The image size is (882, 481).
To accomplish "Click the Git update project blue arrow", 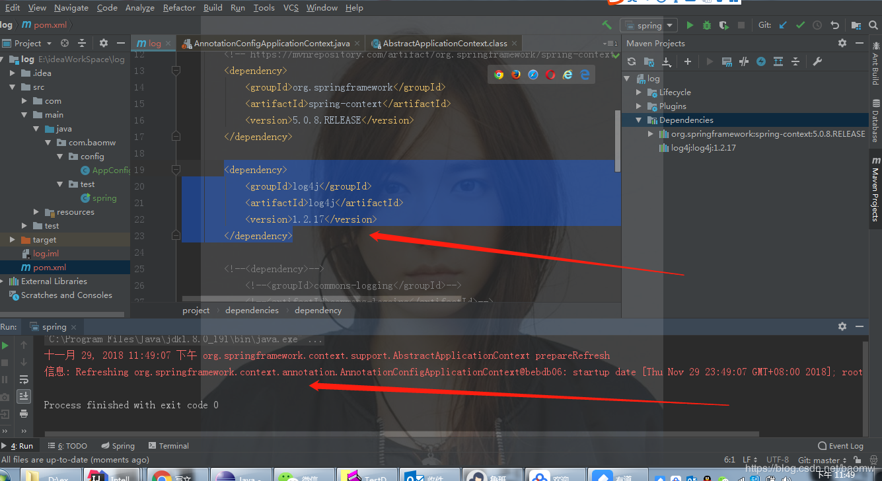I will (x=783, y=25).
